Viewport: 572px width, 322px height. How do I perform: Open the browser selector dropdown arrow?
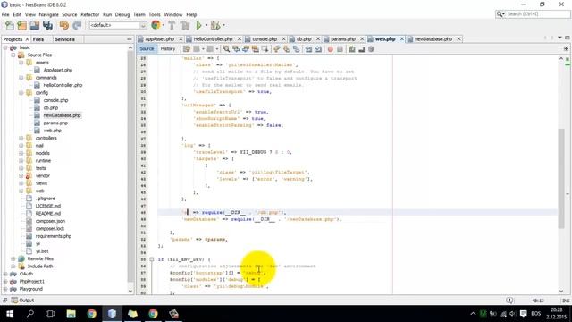(x=163, y=25)
